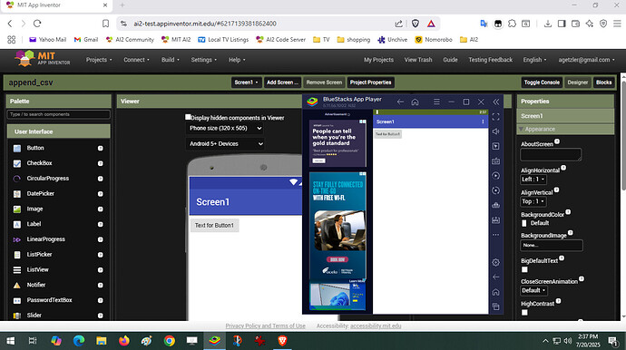
Task: Select the Notifier component icon
Action: (x=17, y=286)
